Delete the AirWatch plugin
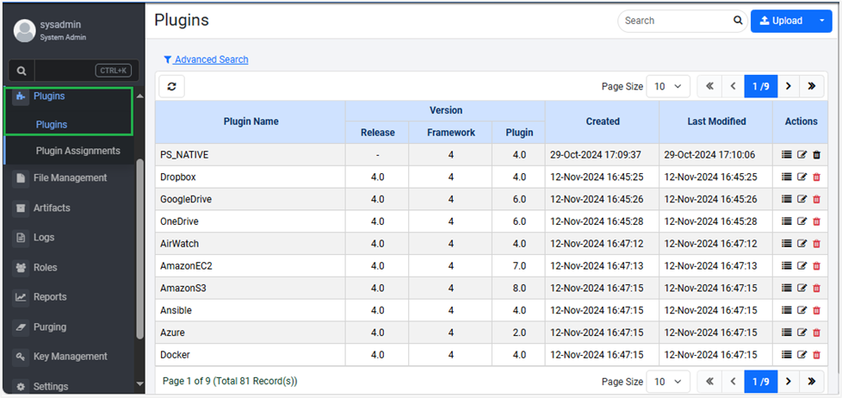Viewport: 842px width, 398px height. (817, 244)
